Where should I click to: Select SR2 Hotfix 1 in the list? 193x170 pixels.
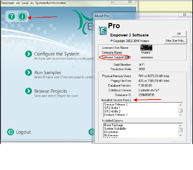click(x=112, y=108)
